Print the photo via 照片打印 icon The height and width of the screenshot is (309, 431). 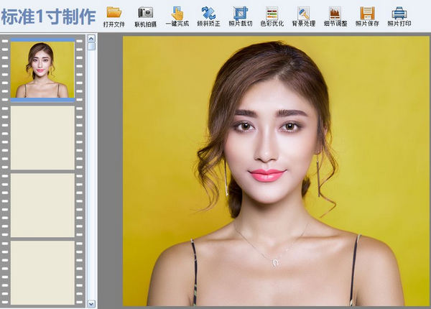point(399,12)
